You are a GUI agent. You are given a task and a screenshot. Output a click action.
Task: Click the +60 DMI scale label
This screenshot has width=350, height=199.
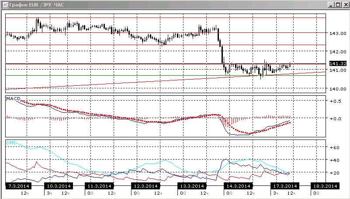click(335, 148)
